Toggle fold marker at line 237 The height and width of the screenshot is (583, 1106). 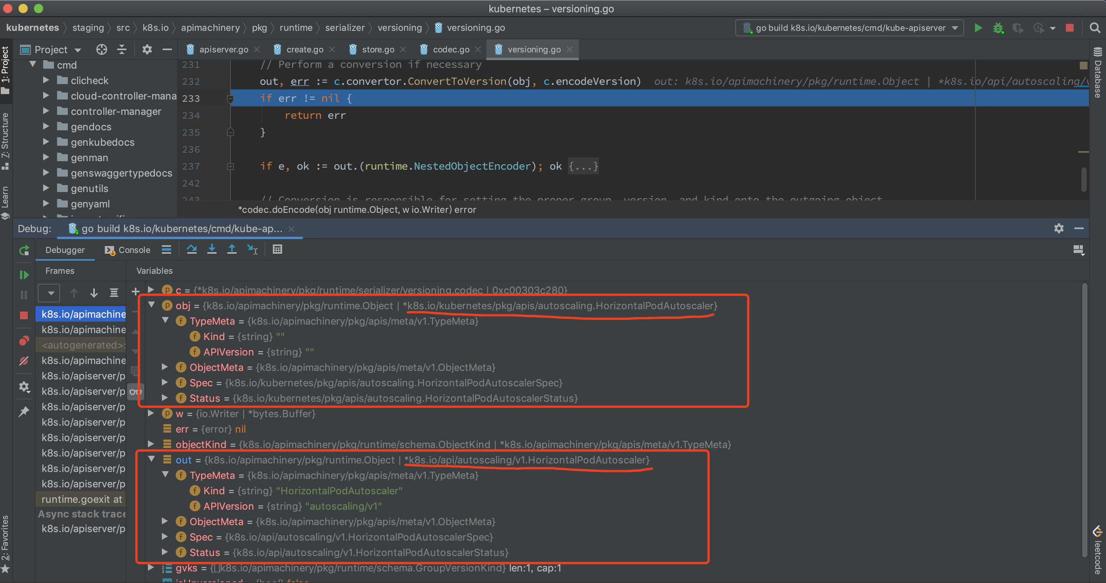pyautogui.click(x=230, y=166)
